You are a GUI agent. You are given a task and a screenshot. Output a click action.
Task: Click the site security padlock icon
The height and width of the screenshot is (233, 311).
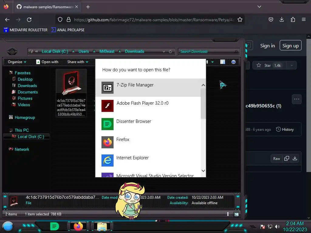69,20
